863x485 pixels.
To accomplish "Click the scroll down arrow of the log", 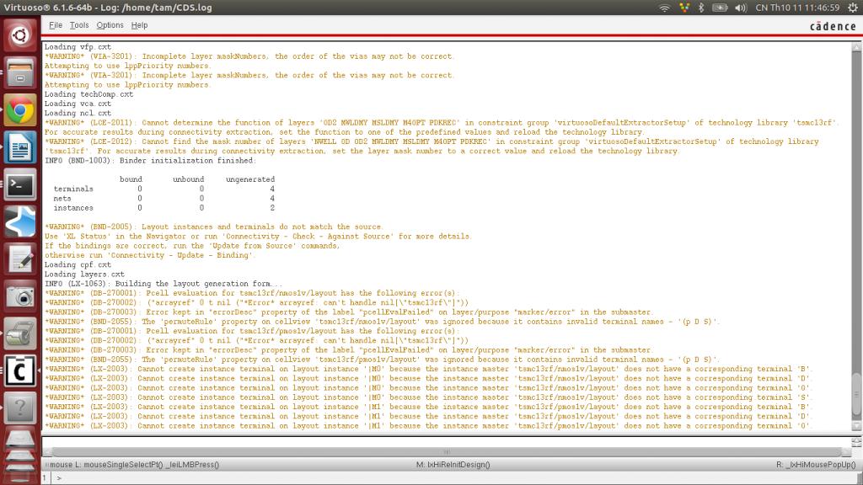I will click(x=856, y=426).
